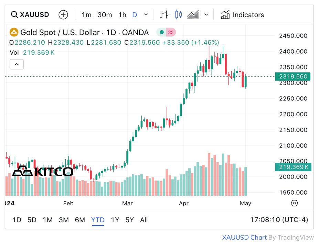Click the timezone clock display
This screenshot has width=319, height=248.
click(x=278, y=220)
